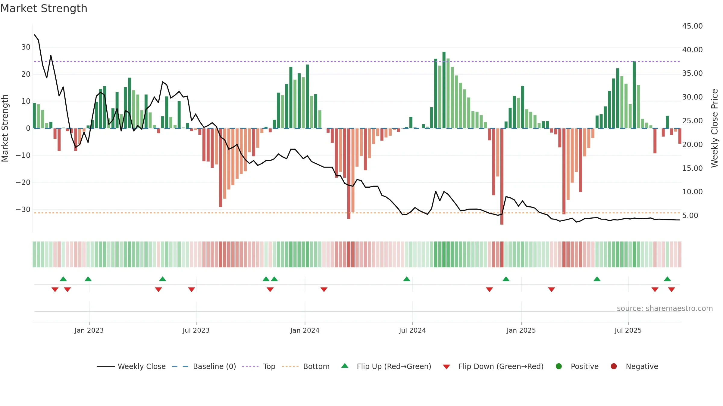This screenshot has height=406, width=723.
Task: Click the deepest red strength bar before Jan 2025
Action: coord(502,176)
